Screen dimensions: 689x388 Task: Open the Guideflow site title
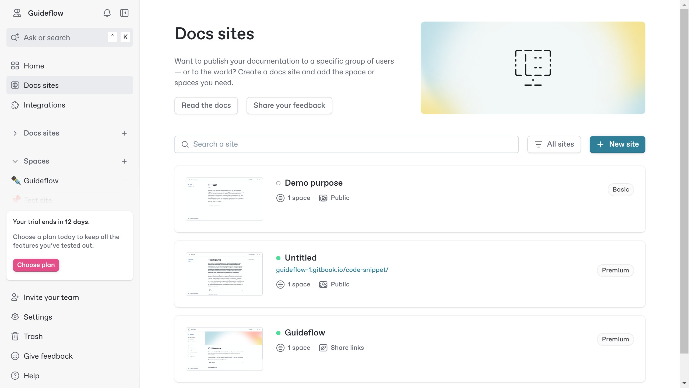pyautogui.click(x=305, y=333)
